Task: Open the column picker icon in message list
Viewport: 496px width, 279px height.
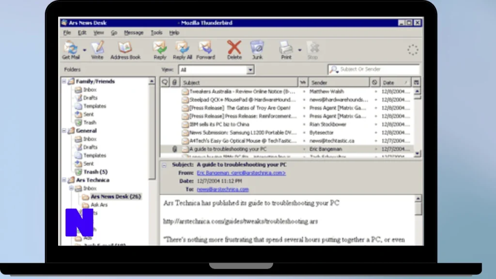Action: click(x=416, y=82)
